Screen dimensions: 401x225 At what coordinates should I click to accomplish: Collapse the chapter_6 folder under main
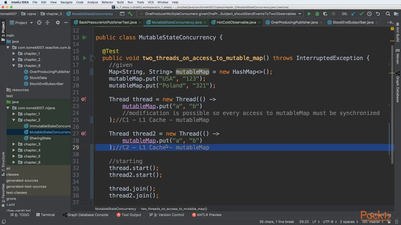(14, 66)
